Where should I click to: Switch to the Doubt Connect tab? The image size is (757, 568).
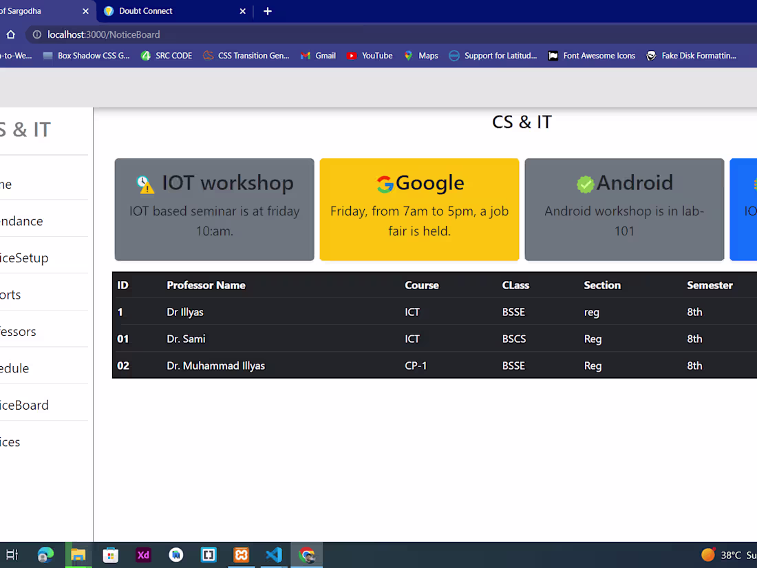point(165,11)
